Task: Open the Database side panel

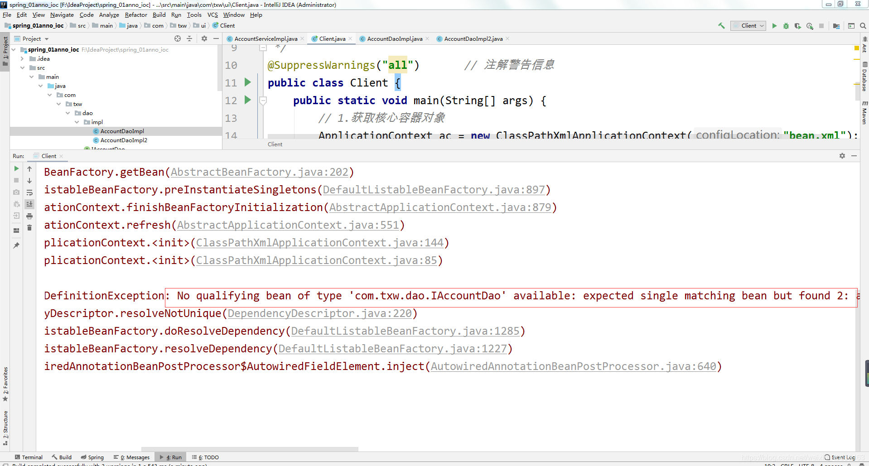Action: (x=864, y=77)
